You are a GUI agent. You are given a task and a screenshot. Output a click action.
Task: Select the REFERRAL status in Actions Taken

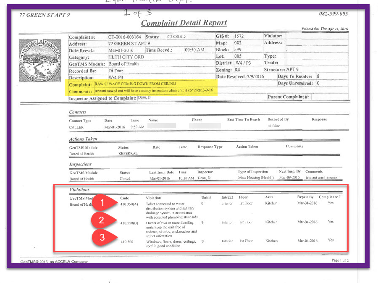pos(128,153)
